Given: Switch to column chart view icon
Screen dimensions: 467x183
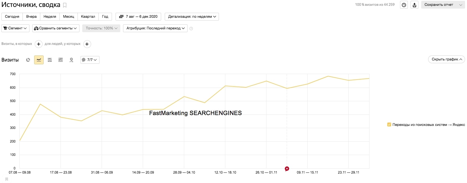Looking at the screenshot, I should coord(61,60).
